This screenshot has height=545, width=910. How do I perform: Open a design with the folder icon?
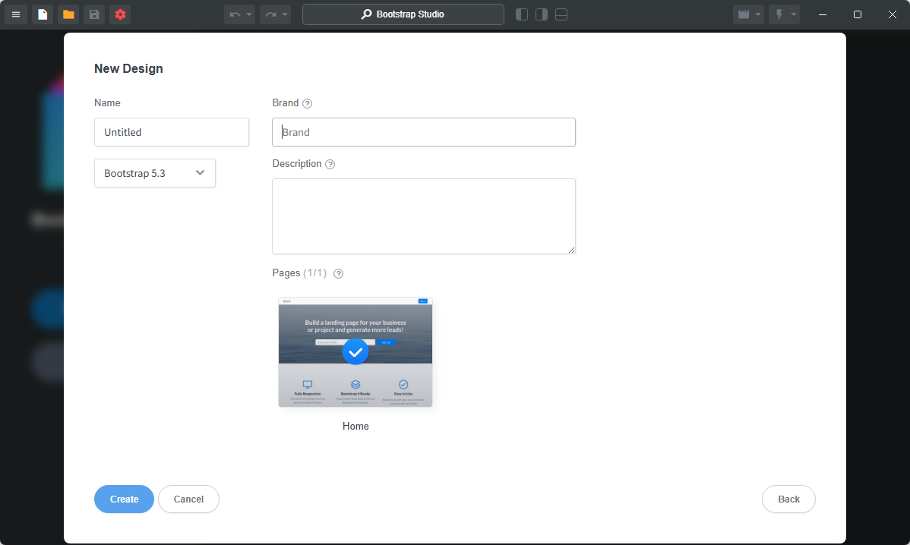[68, 14]
